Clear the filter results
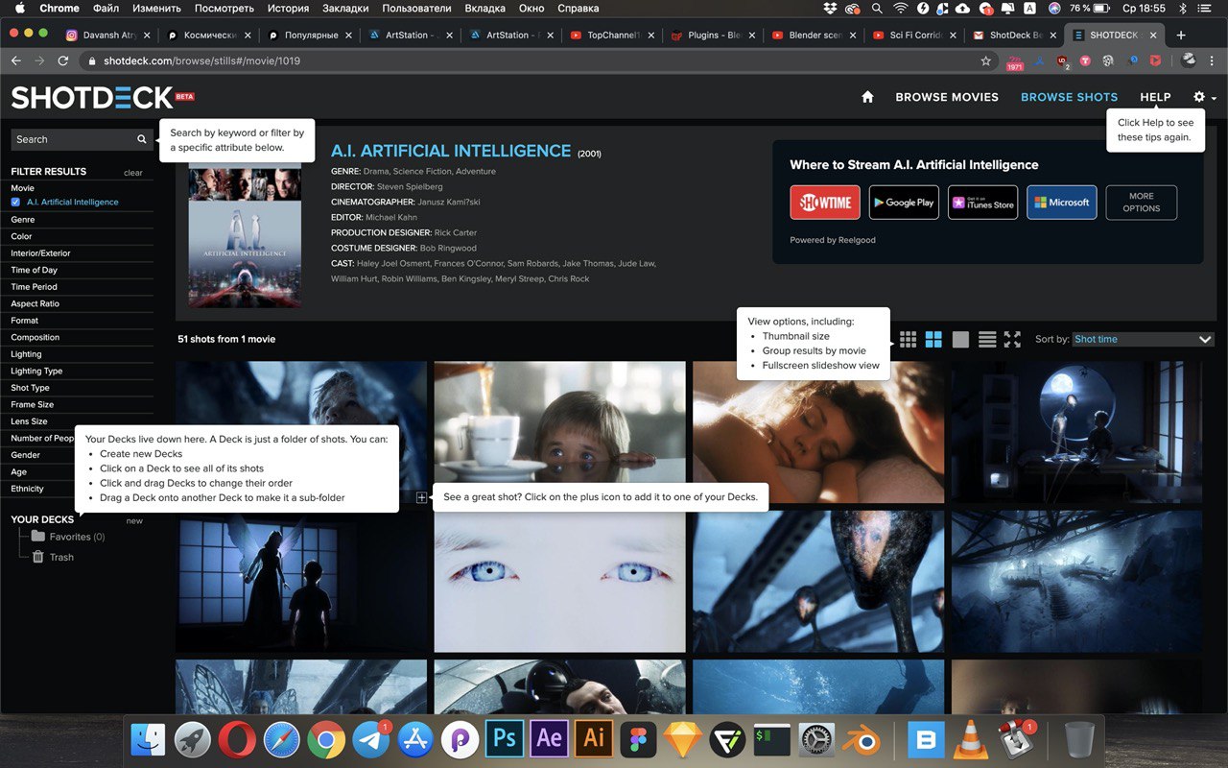Screen dimensions: 1228x768 pos(133,173)
